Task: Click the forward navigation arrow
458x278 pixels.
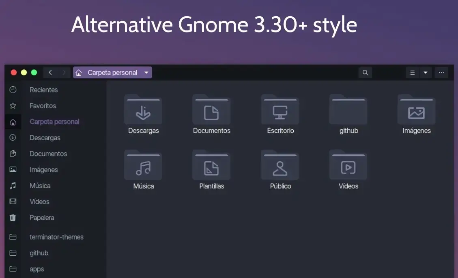Action: (64, 73)
